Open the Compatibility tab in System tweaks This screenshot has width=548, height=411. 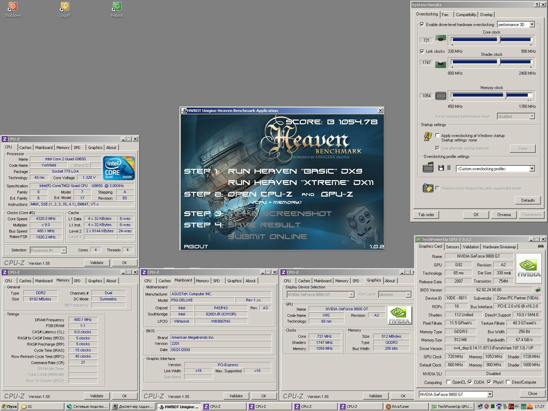click(x=466, y=15)
